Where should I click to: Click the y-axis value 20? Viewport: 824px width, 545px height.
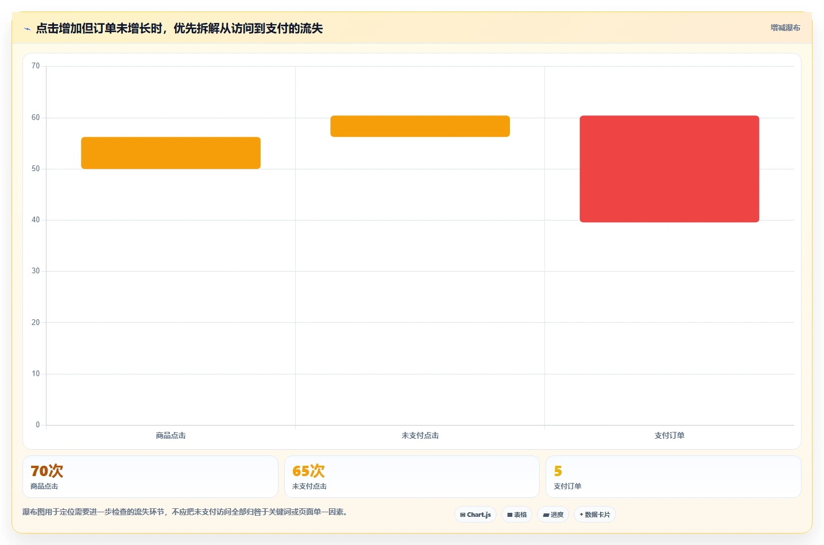tap(36, 323)
